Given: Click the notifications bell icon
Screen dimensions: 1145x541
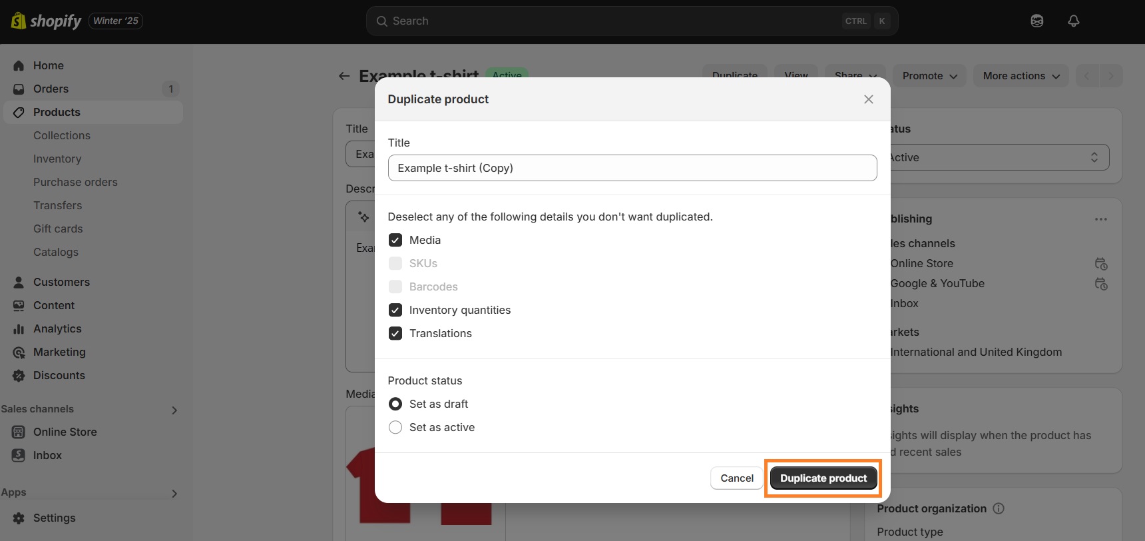Looking at the screenshot, I should [x=1073, y=21].
